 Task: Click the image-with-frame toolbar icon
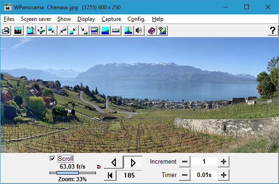pos(31,31)
